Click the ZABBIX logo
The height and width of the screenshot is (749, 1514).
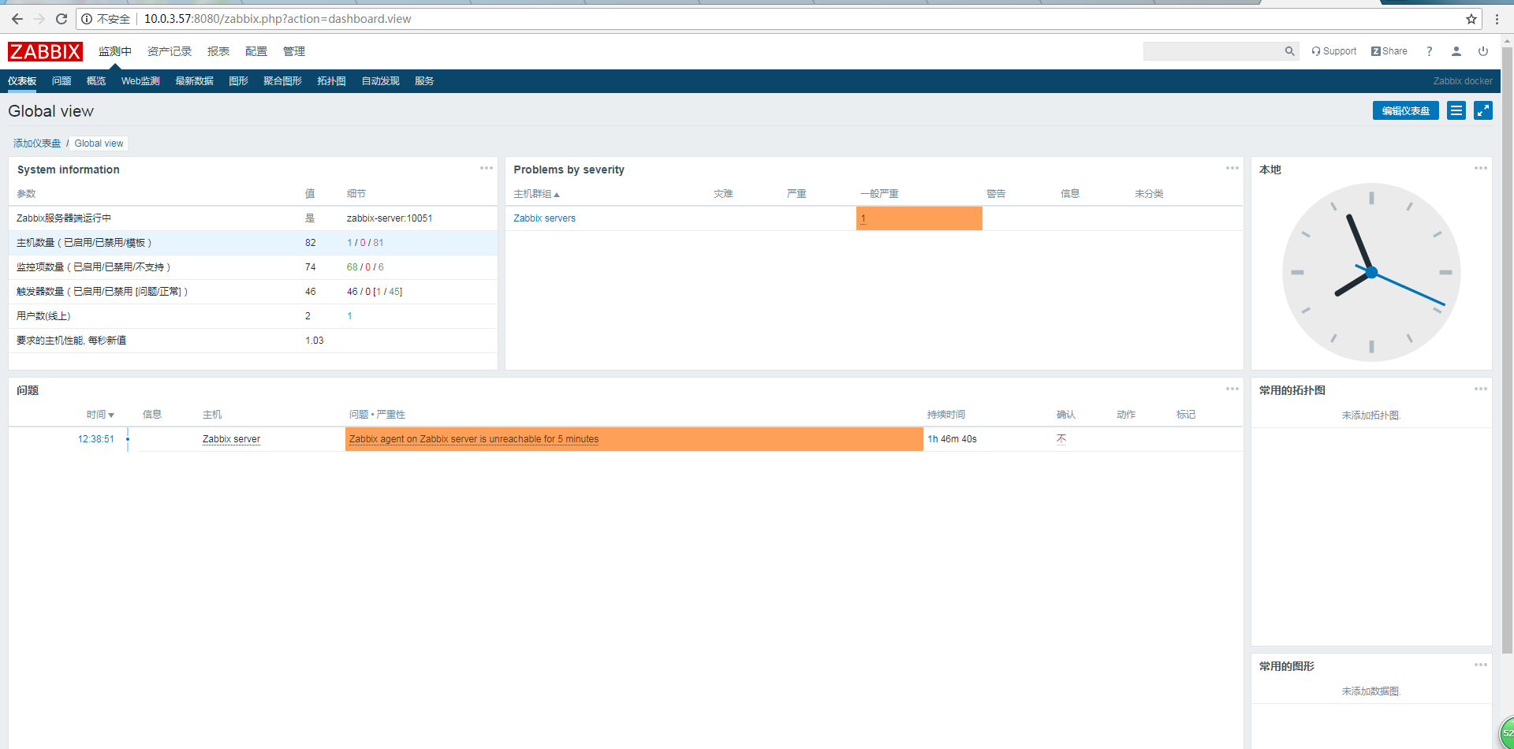pos(45,51)
